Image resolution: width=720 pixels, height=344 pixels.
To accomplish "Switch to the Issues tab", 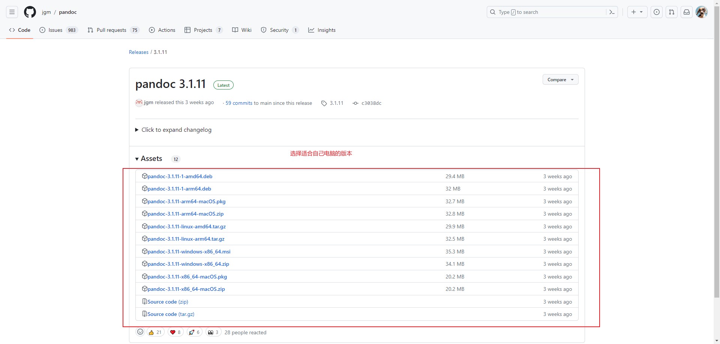I will 55,30.
